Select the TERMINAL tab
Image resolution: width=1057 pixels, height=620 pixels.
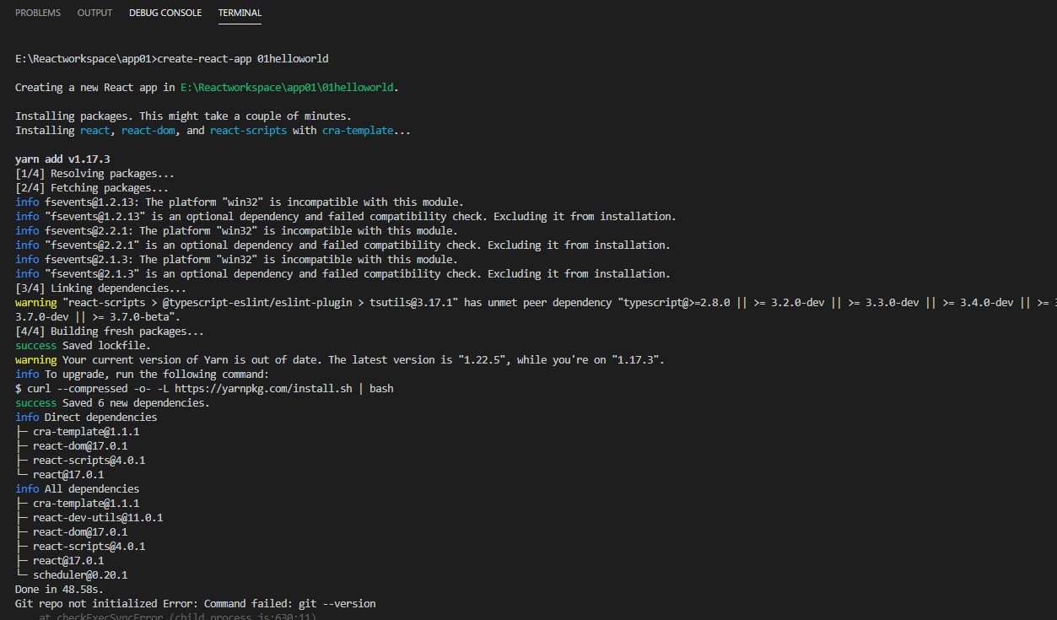pyautogui.click(x=240, y=13)
